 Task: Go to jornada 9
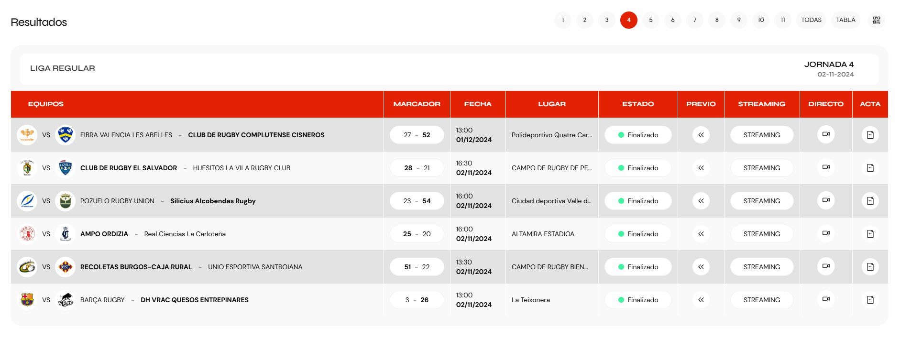[x=739, y=20]
